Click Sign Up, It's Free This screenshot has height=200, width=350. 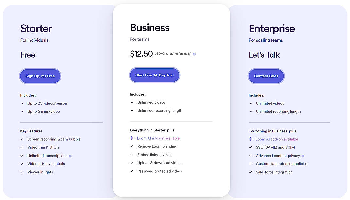click(x=40, y=76)
